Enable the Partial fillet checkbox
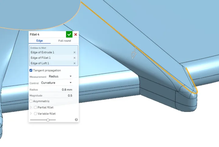This screenshot has height=147, width=219. coord(35,107)
